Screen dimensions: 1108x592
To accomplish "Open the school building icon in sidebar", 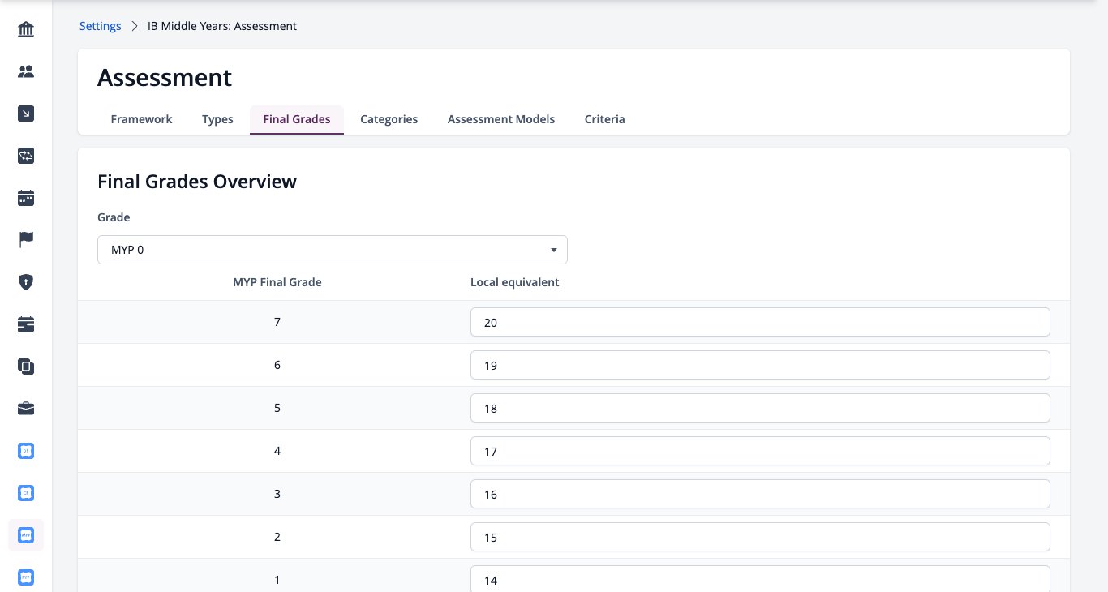I will pos(26,30).
